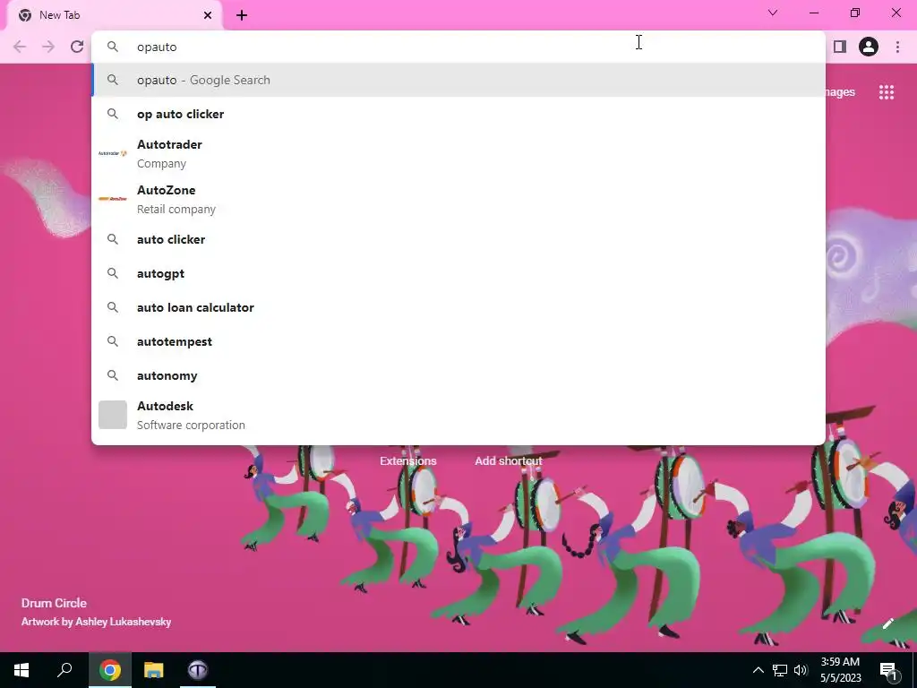The height and width of the screenshot is (688, 917).
Task: Open the Extensions shortcut
Action: coord(408,461)
